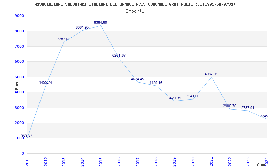
Task: Click the x-axis year 2012
Action: pyautogui.click(x=46, y=162)
